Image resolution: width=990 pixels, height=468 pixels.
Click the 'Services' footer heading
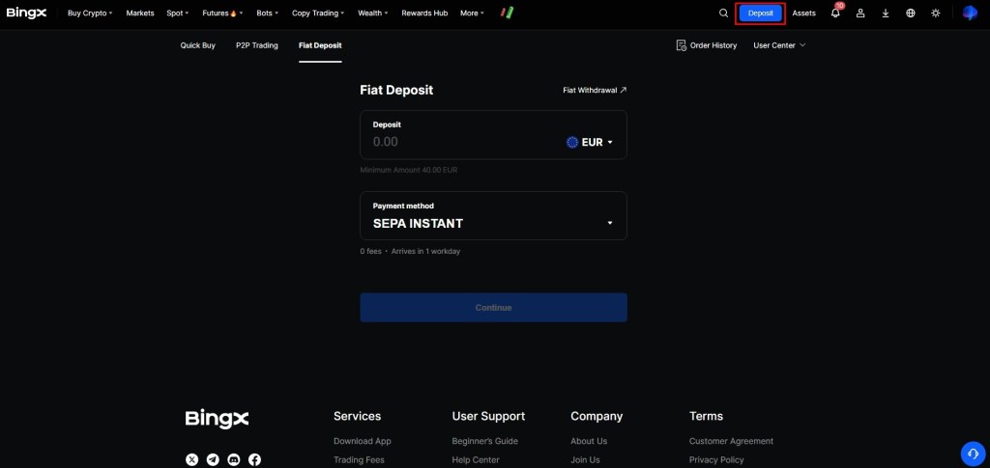pos(358,416)
